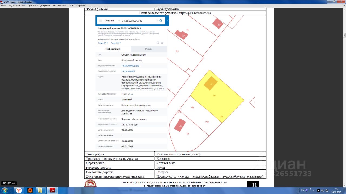346x194 pixels.
Task: Switch to Adobe Reader taskbar icon
Action: 52,190
